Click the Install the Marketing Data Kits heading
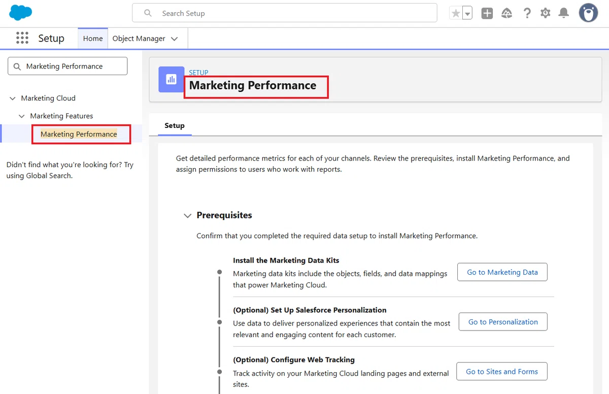The width and height of the screenshot is (609, 394). pos(286,260)
